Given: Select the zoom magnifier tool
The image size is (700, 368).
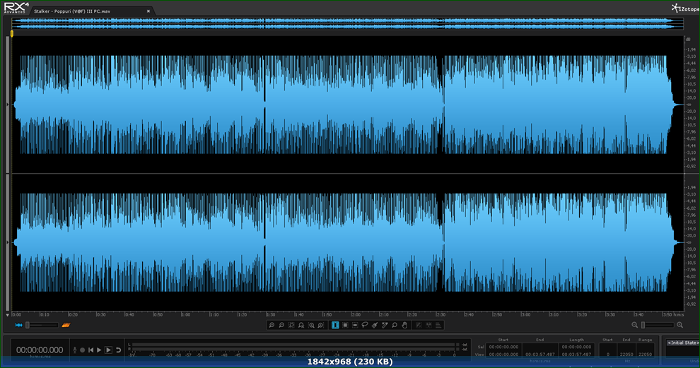Looking at the screenshot, I should tap(395, 325).
